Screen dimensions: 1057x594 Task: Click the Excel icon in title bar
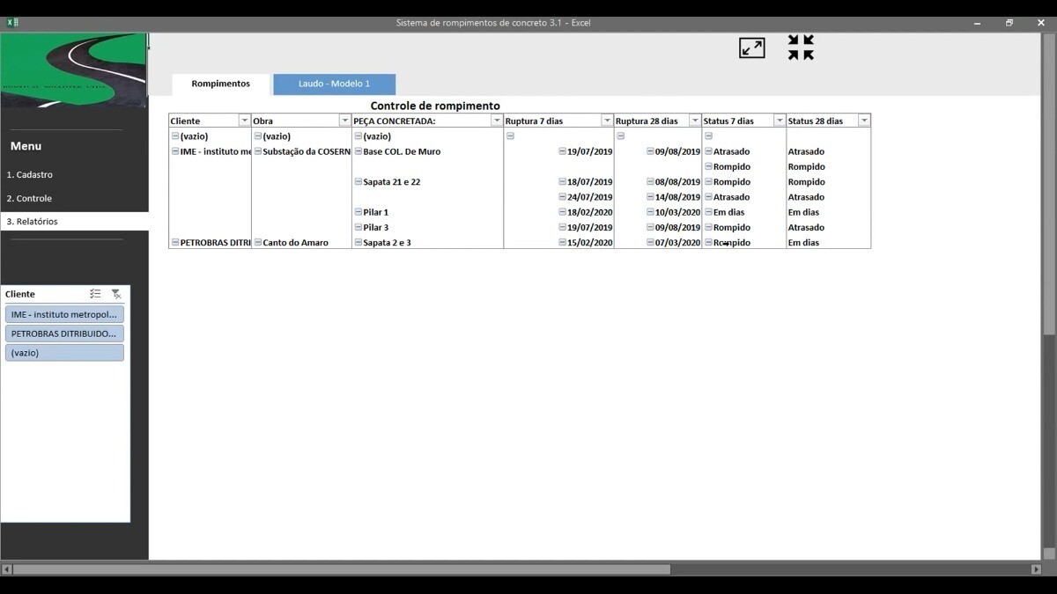coord(12,23)
